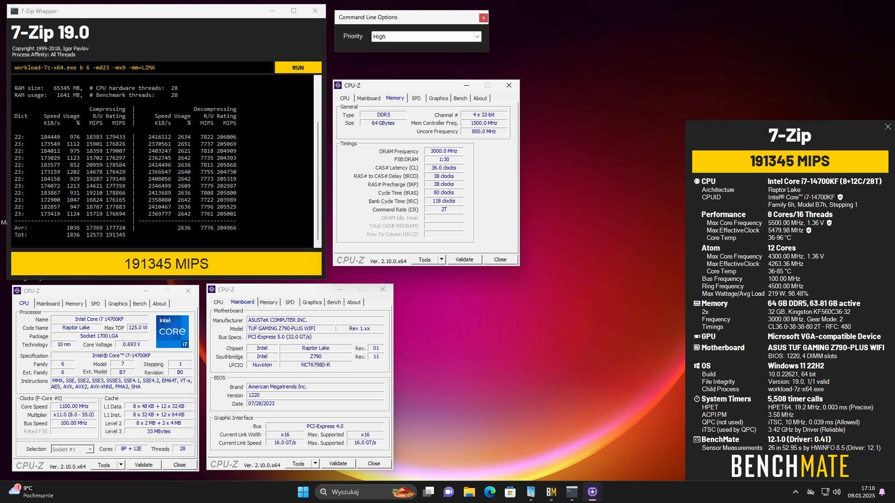895x503 pixels.
Task: Click Close button in Mainboard CPU-Z window
Action: point(374,463)
